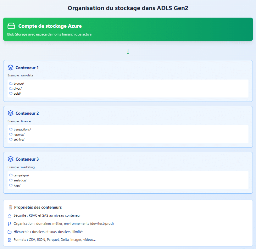Click the branch icon next to Organisation
Viewport: 256px width, 249px height.
[9, 224]
